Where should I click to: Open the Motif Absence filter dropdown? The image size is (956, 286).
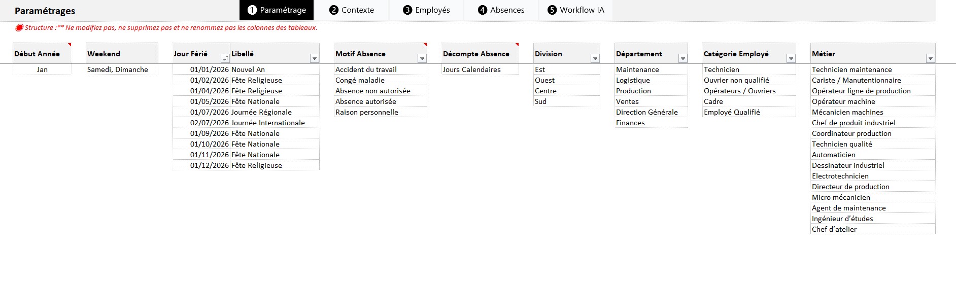pyautogui.click(x=422, y=58)
